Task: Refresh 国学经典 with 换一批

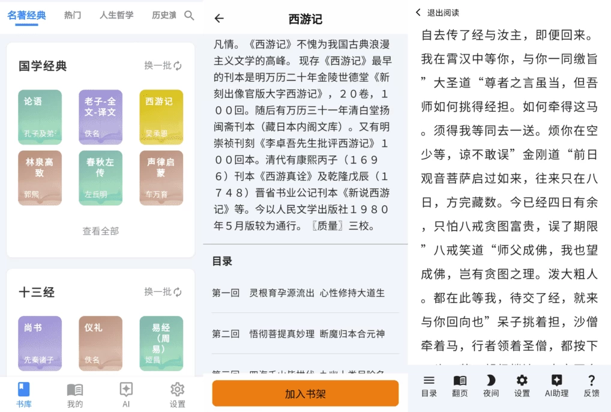Action: click(163, 65)
